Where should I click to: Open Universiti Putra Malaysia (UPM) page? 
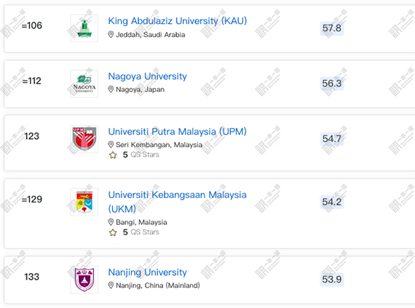[x=178, y=132]
